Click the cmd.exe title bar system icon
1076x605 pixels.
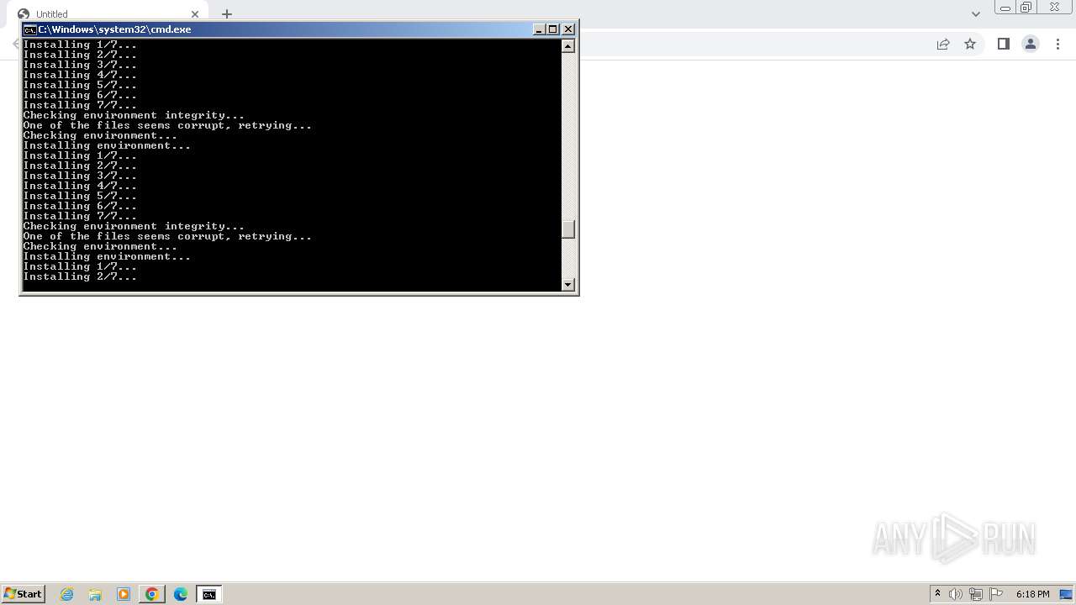(x=29, y=29)
